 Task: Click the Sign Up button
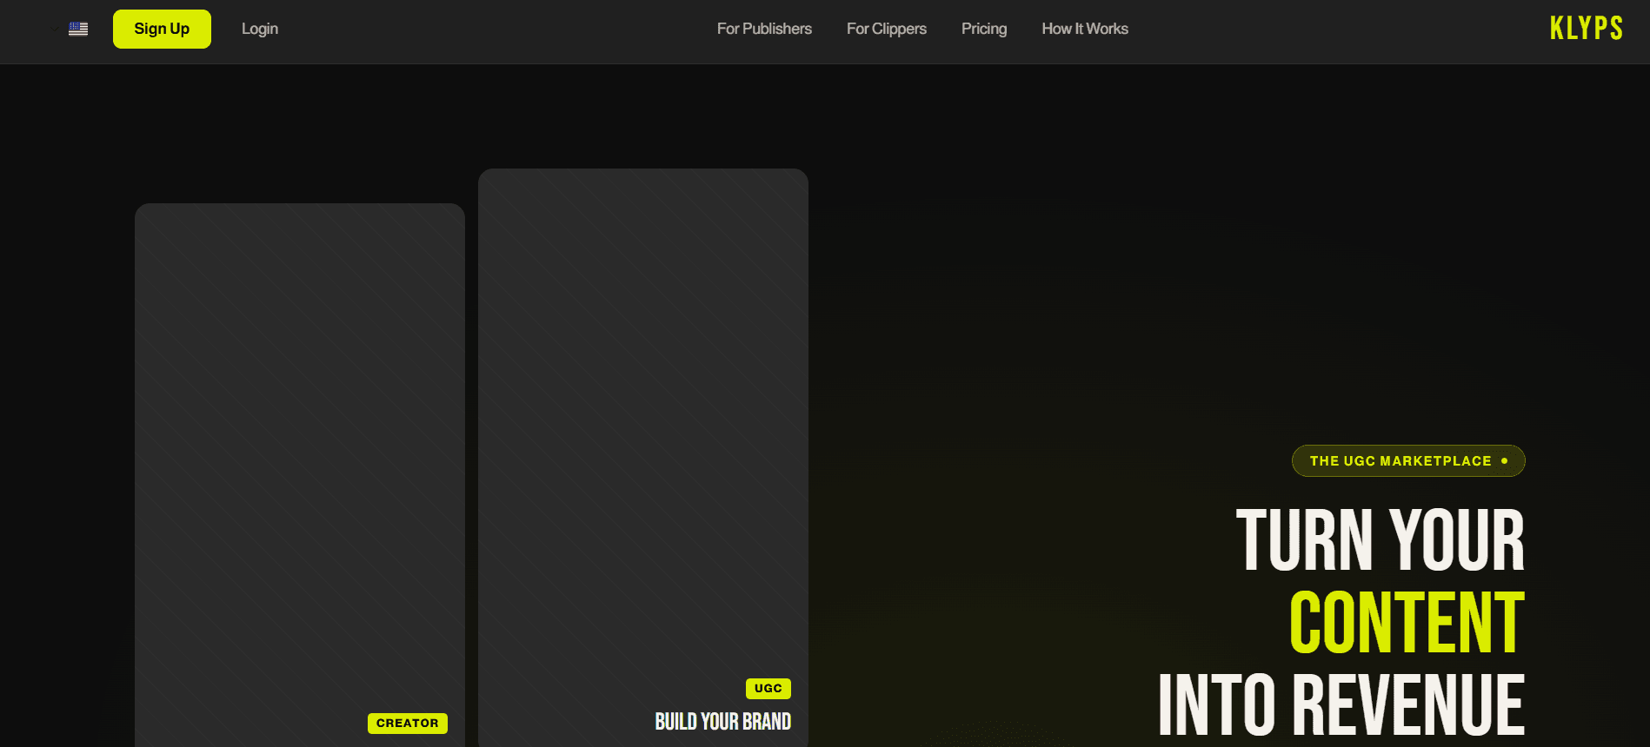tap(162, 29)
